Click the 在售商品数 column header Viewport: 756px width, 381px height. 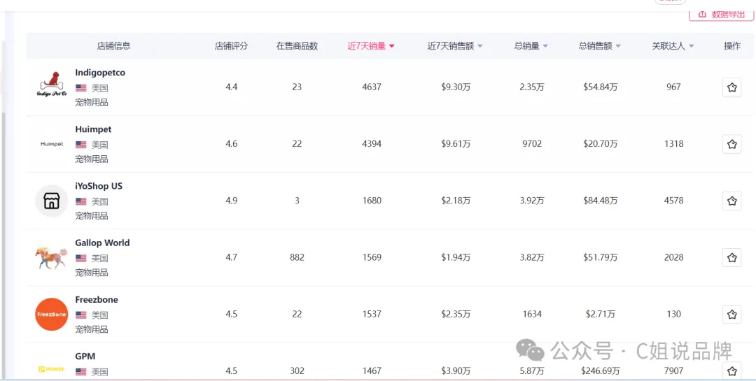tap(297, 46)
